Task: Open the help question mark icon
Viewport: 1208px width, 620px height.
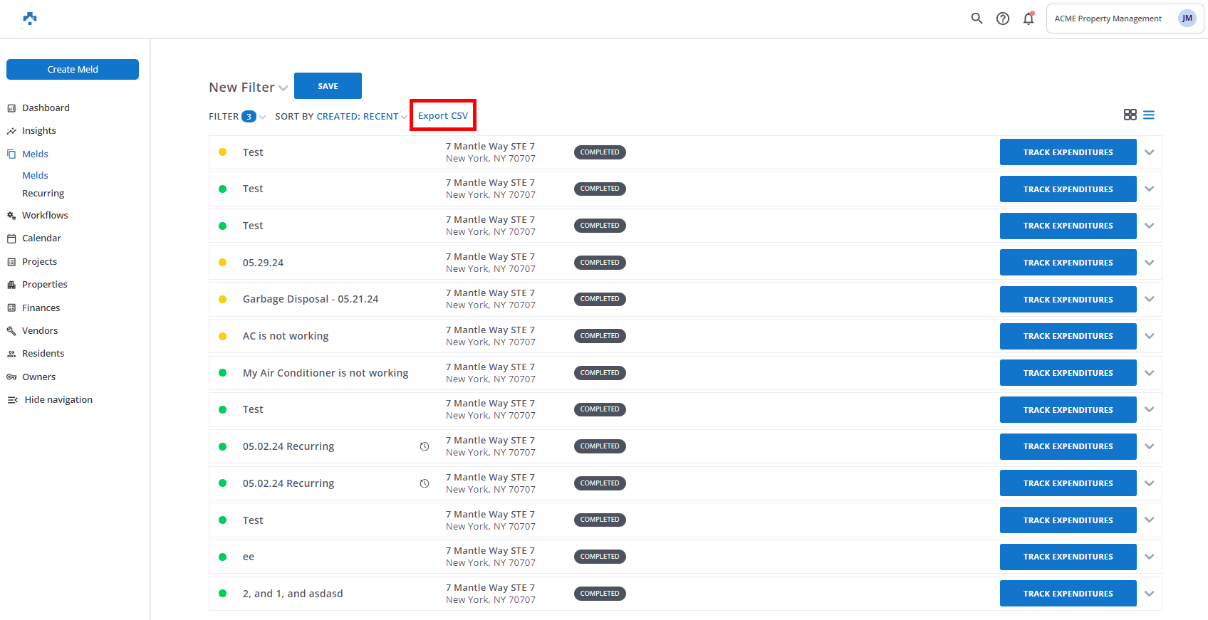Action: pyautogui.click(x=1002, y=19)
